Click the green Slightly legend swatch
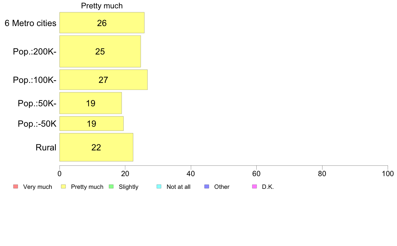The width and height of the screenshot is (397, 246). click(x=111, y=187)
